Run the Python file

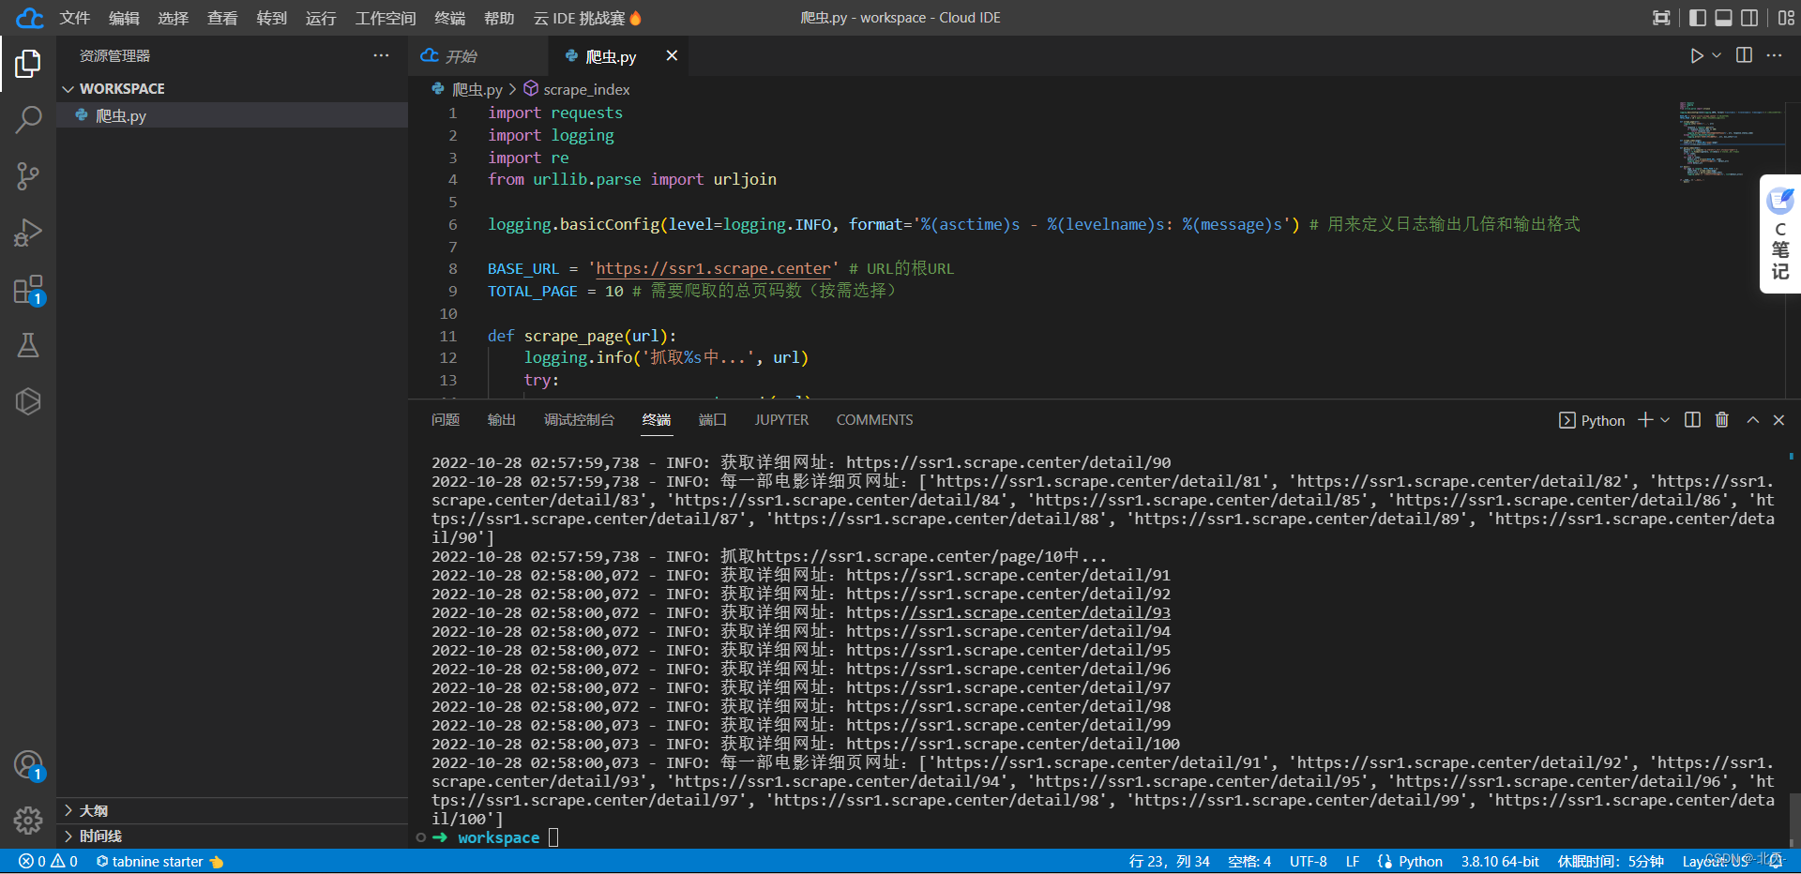pos(1697,56)
